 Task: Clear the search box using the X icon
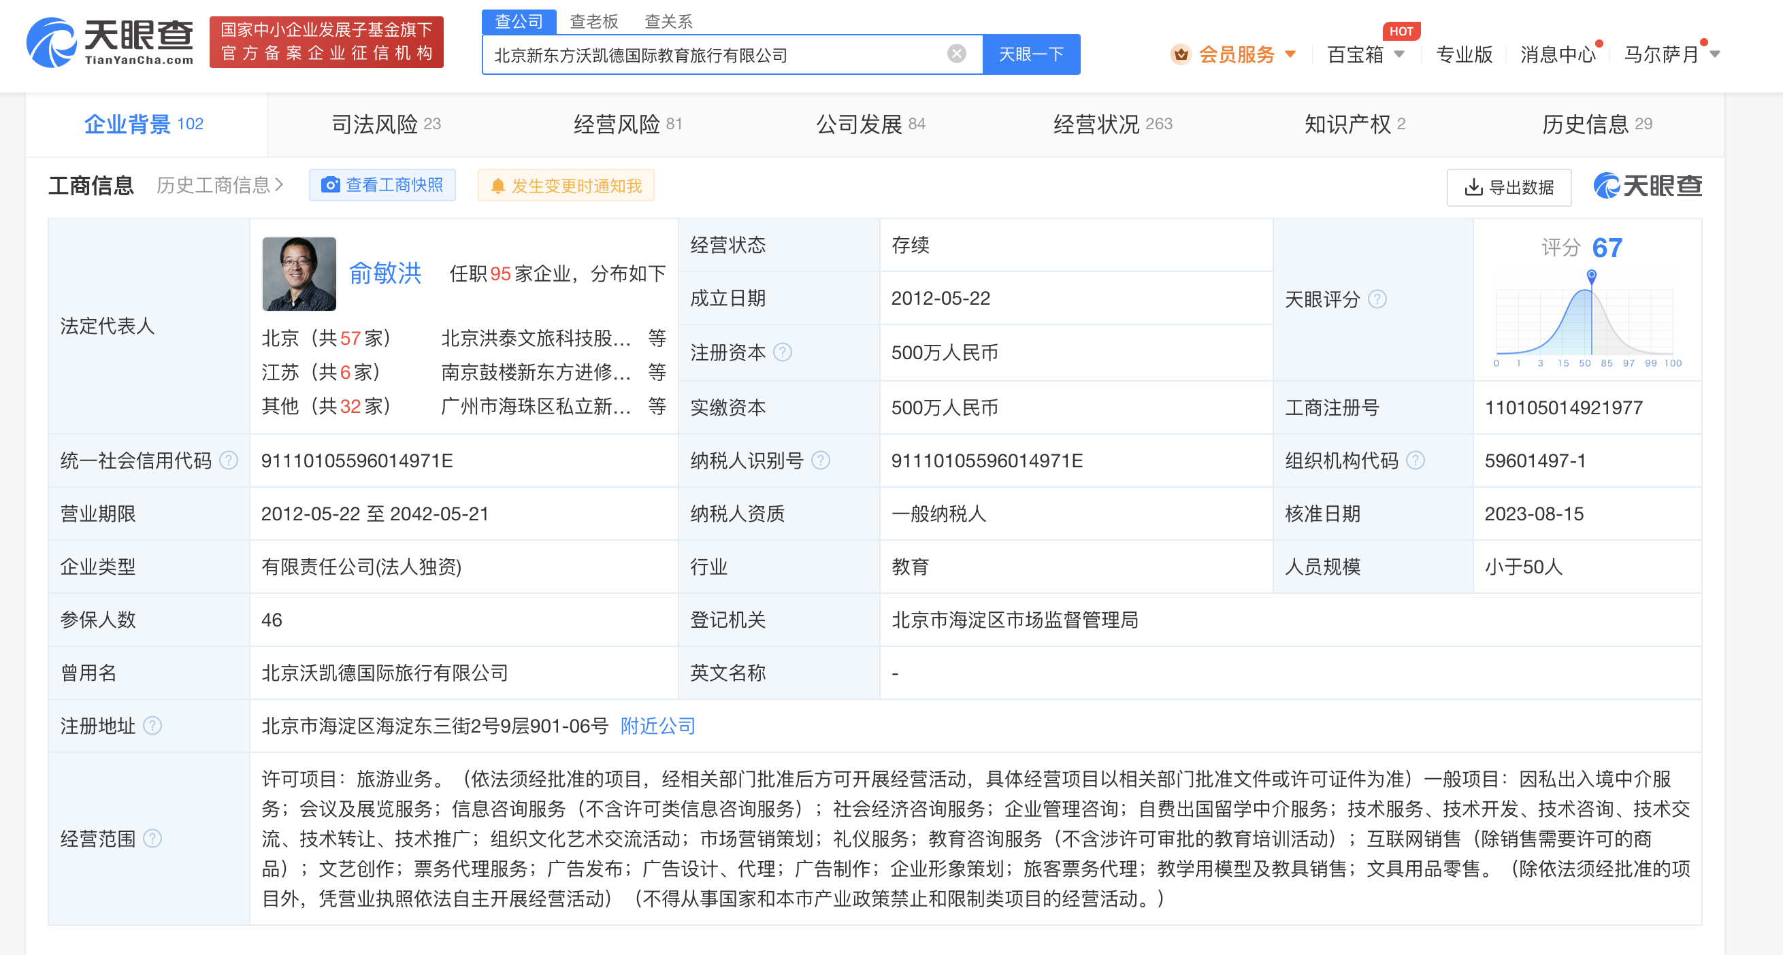[957, 53]
